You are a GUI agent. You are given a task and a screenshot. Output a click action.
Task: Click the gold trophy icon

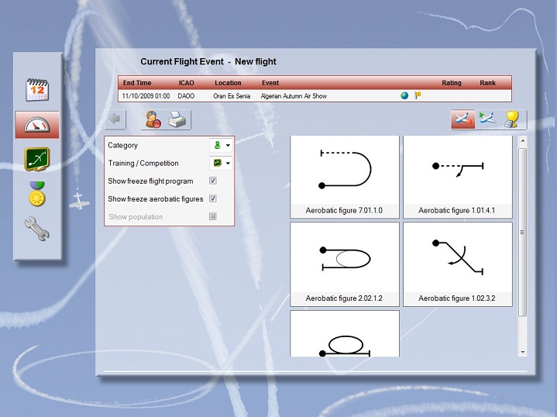(513, 119)
